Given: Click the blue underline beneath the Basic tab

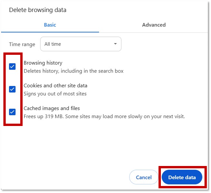Looking at the screenshot, I should (50, 32).
